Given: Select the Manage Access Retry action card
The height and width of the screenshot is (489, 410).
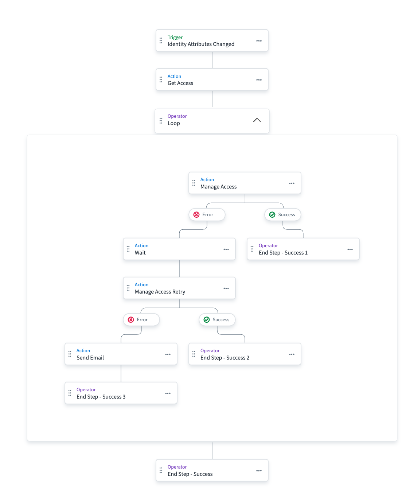Looking at the screenshot, I should (x=175, y=288).
